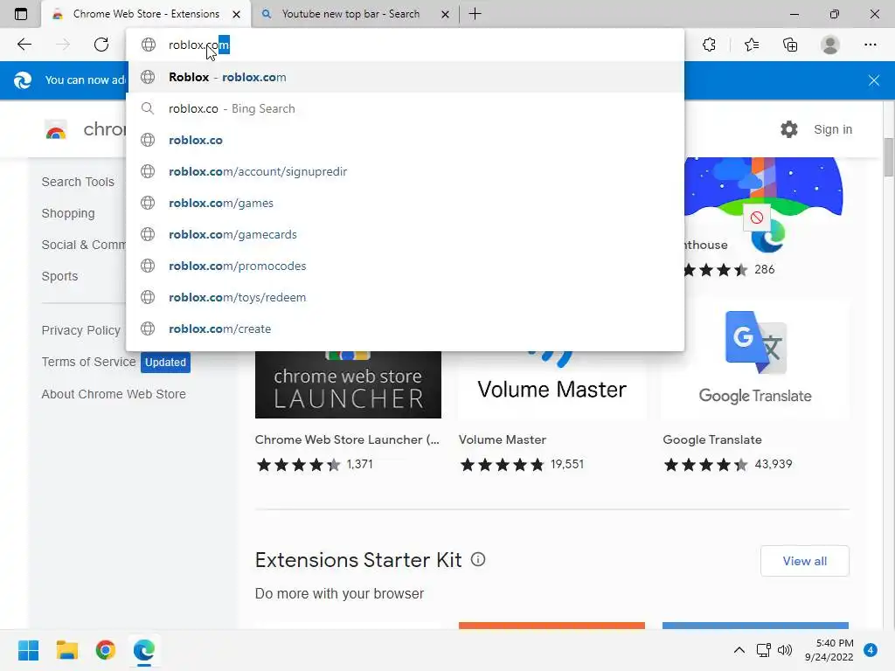Choose the roblox.com/toys/redeem suggestion
Viewport: 895px width, 671px height.
[x=406, y=297]
